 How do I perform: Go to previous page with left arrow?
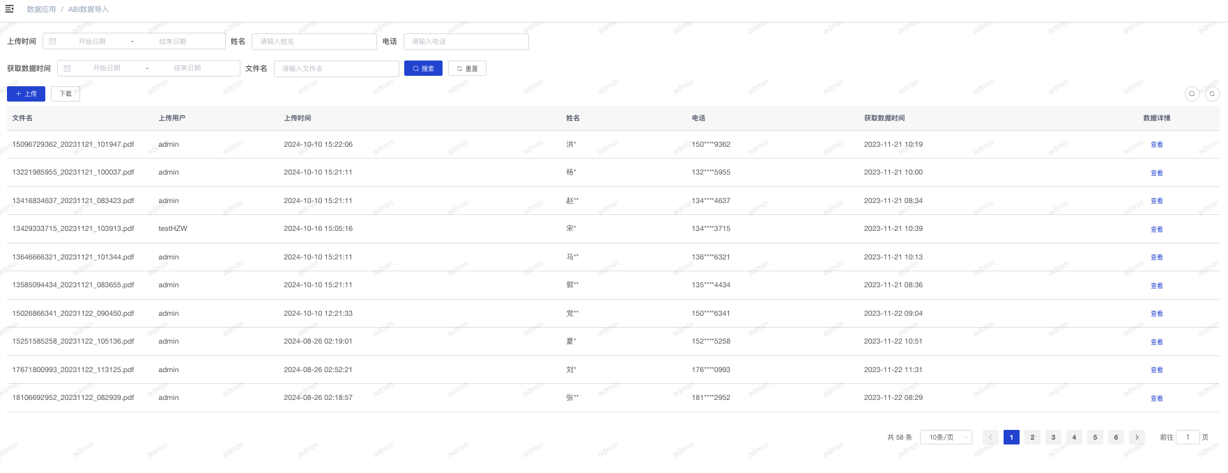(x=990, y=438)
